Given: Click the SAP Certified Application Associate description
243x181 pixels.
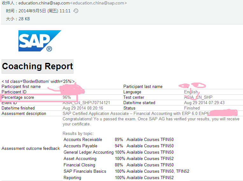Looking at the screenshot, I should point(136,114).
